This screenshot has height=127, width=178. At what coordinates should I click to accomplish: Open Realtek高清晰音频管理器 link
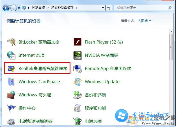tap(43, 68)
